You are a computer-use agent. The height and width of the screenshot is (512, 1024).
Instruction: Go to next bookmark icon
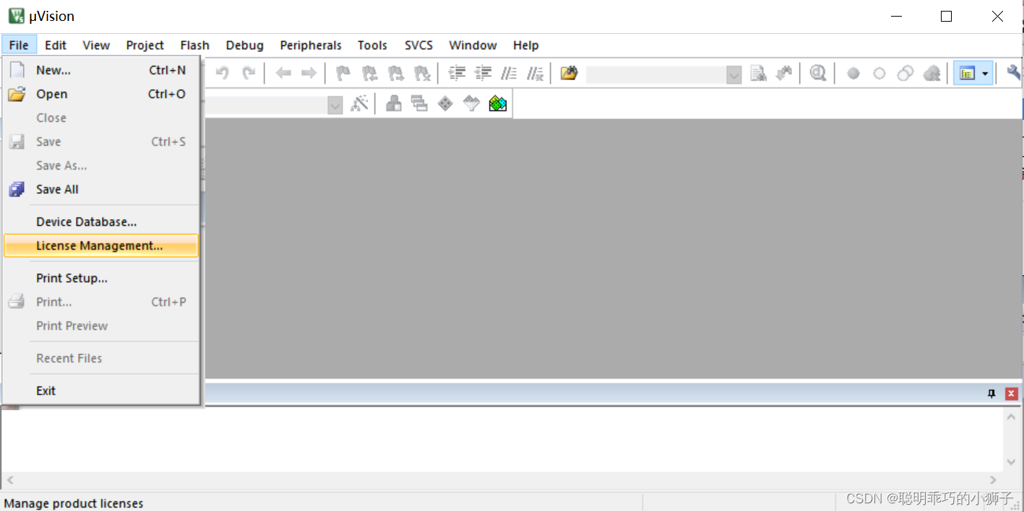pos(395,73)
